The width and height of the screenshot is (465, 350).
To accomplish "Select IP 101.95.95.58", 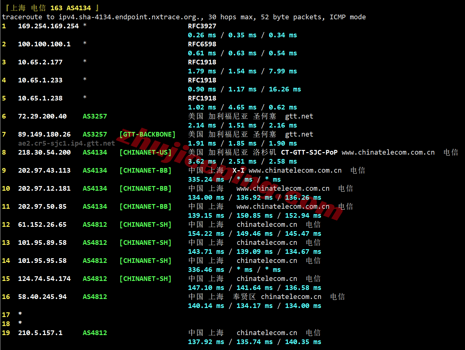I will click(42, 261).
